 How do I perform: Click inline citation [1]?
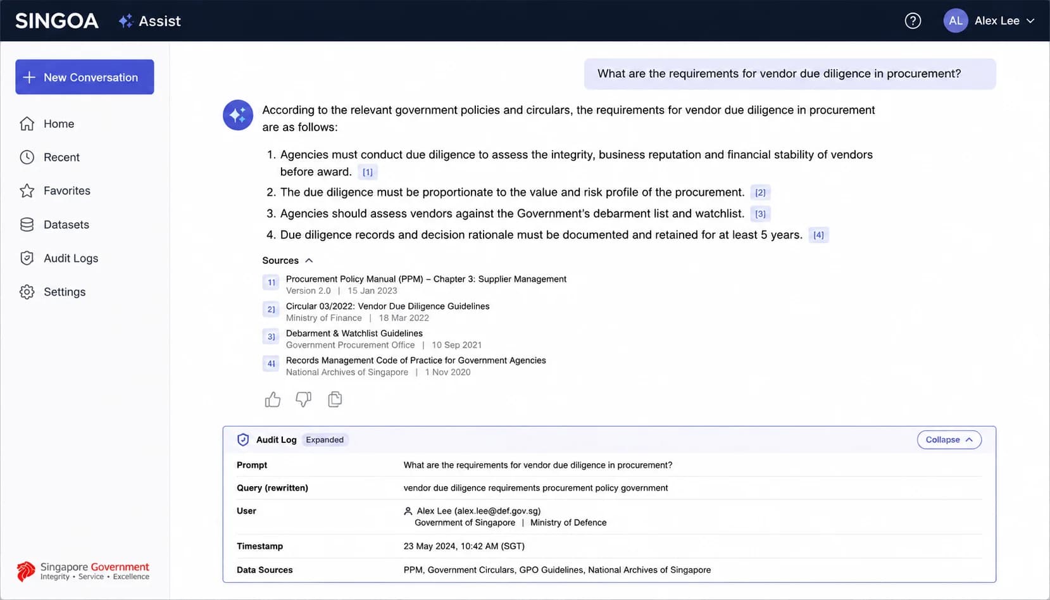click(368, 172)
